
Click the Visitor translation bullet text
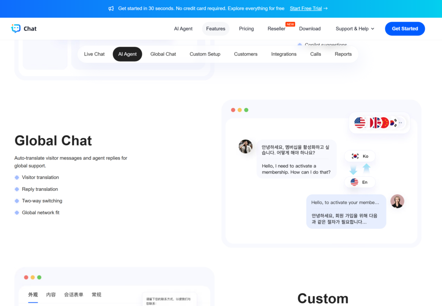pyautogui.click(x=40, y=177)
